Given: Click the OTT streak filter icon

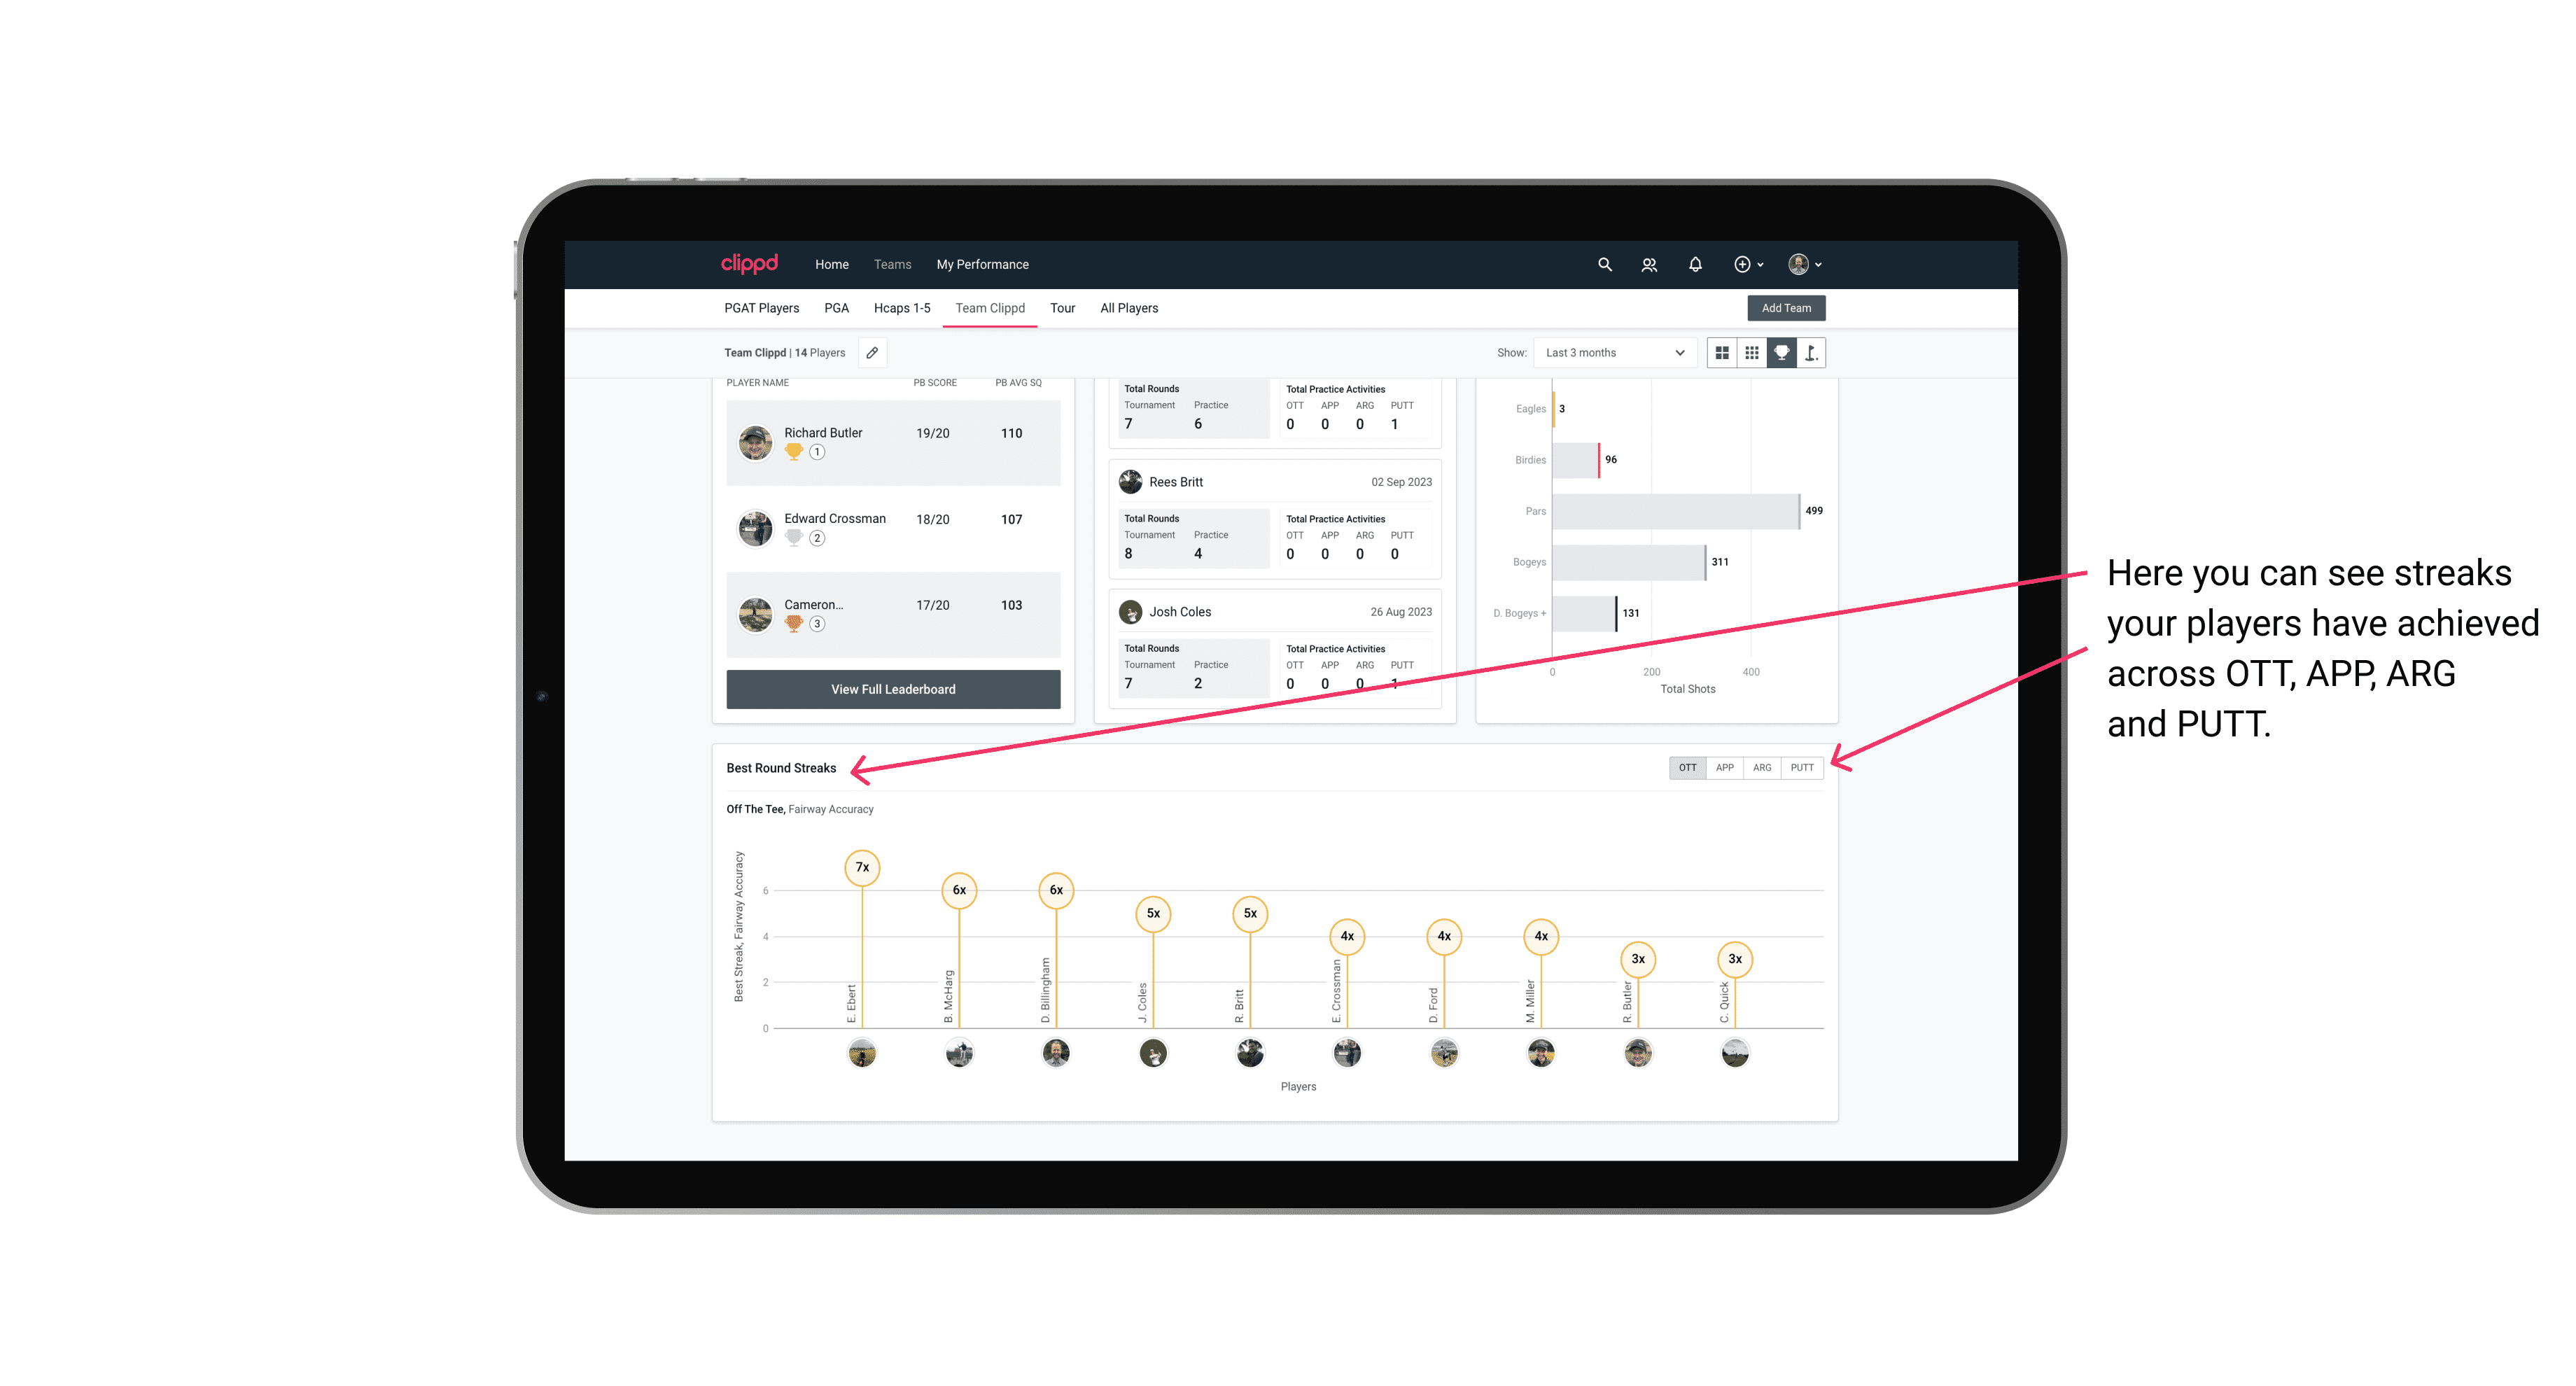Looking at the screenshot, I should pos(1687,768).
